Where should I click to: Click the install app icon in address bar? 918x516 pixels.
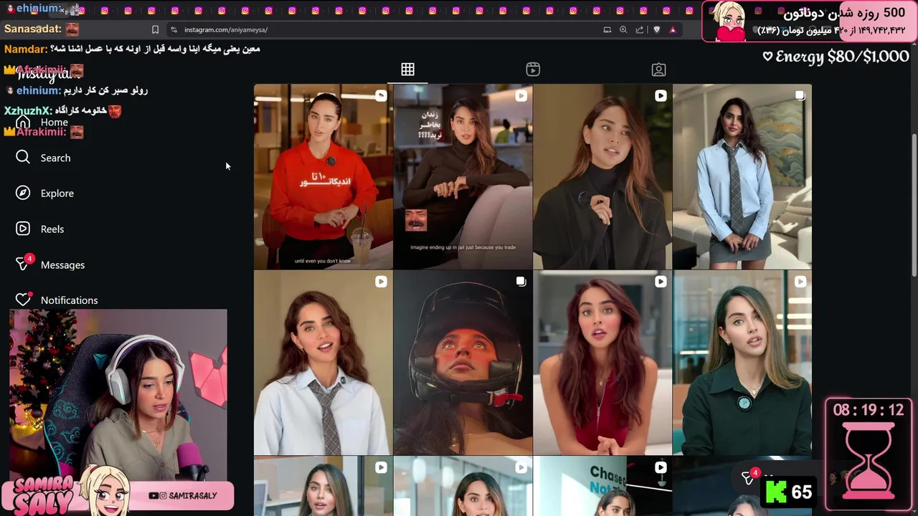607,29
